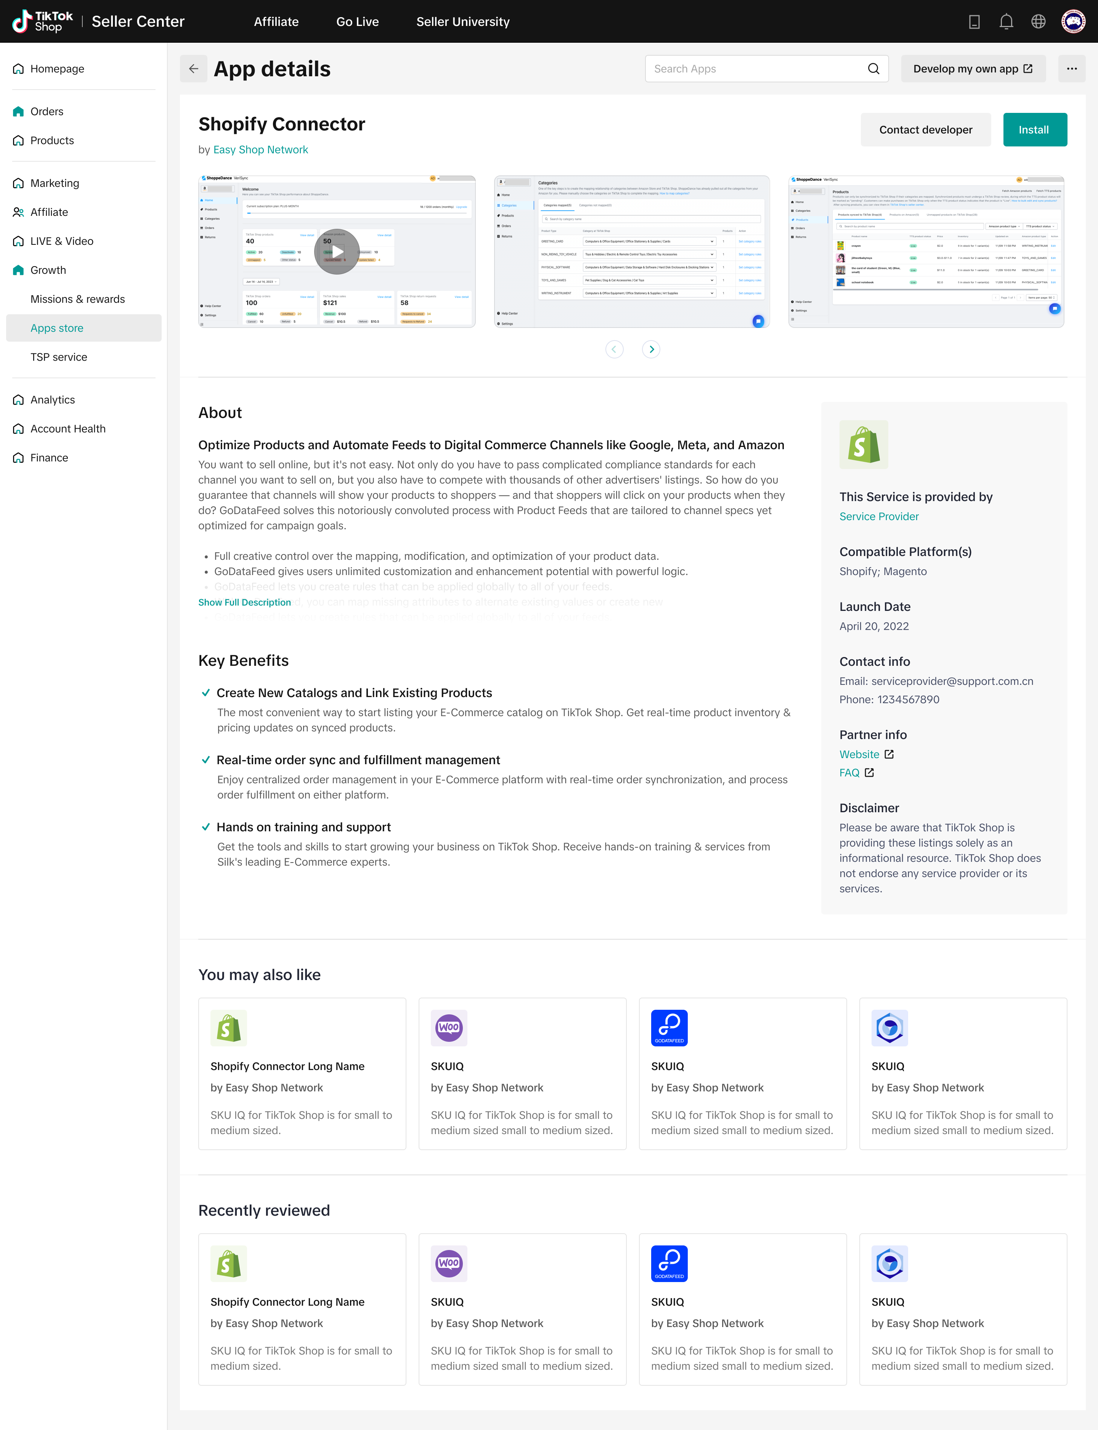Play the app preview video
The width and height of the screenshot is (1098, 1430).
337,252
